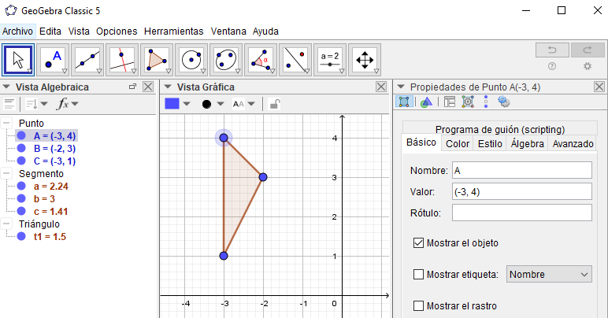The width and height of the screenshot is (608, 318).
Task: Enable Mostrar etiqueta checkbox
Action: pos(418,274)
